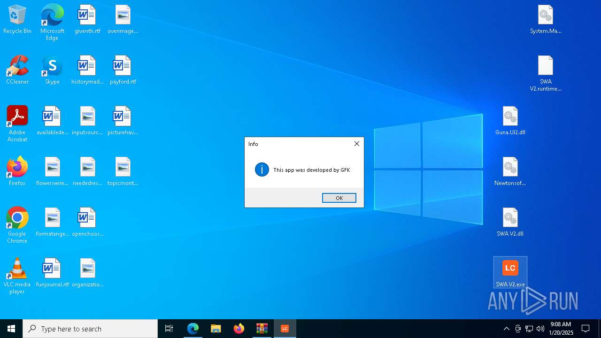
Task: Select the payford.rtf document icon
Action: coord(123,70)
